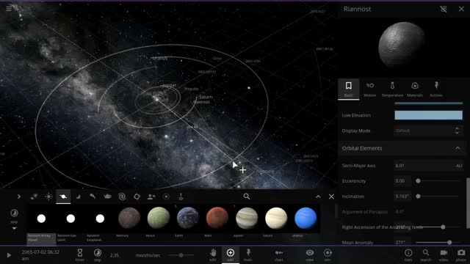Switch to the Motion tab

(x=369, y=89)
